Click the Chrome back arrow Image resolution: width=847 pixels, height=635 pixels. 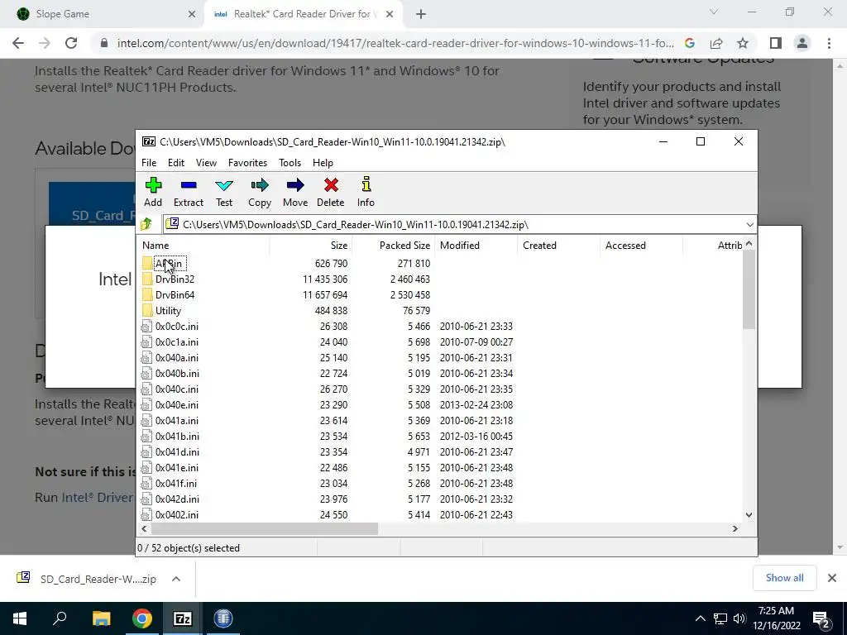(18, 43)
